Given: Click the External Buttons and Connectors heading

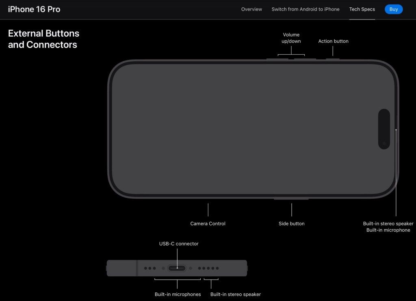Looking at the screenshot, I should [x=43, y=39].
